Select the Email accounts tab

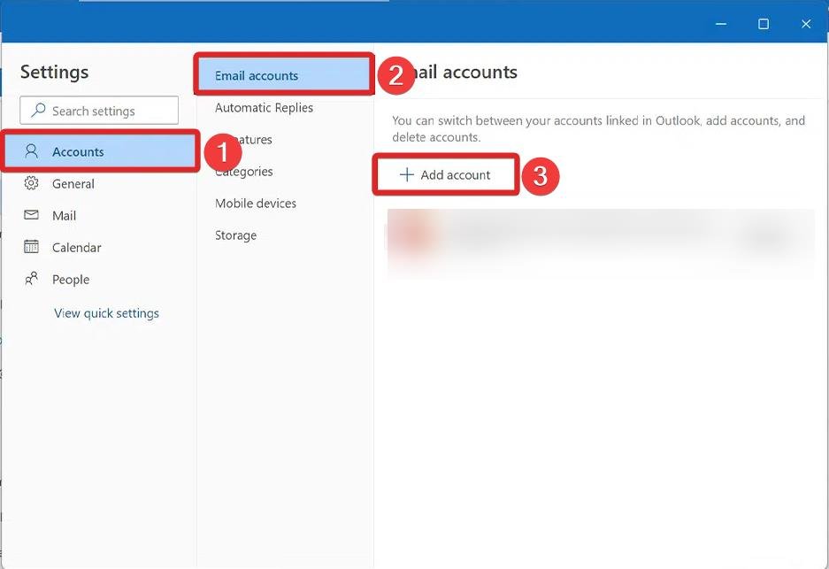point(257,76)
